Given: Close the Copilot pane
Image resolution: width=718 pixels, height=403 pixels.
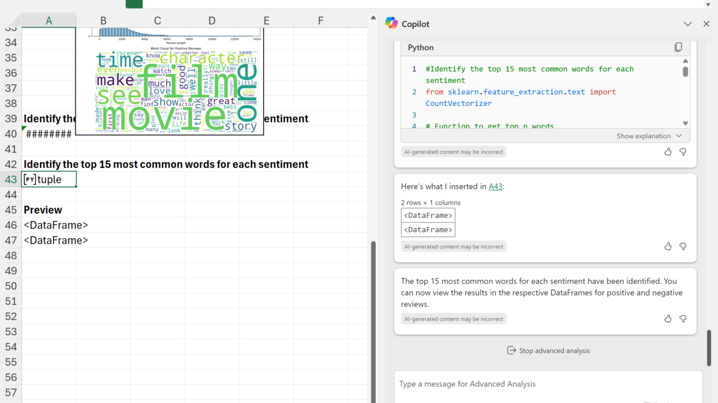Looking at the screenshot, I should point(706,24).
